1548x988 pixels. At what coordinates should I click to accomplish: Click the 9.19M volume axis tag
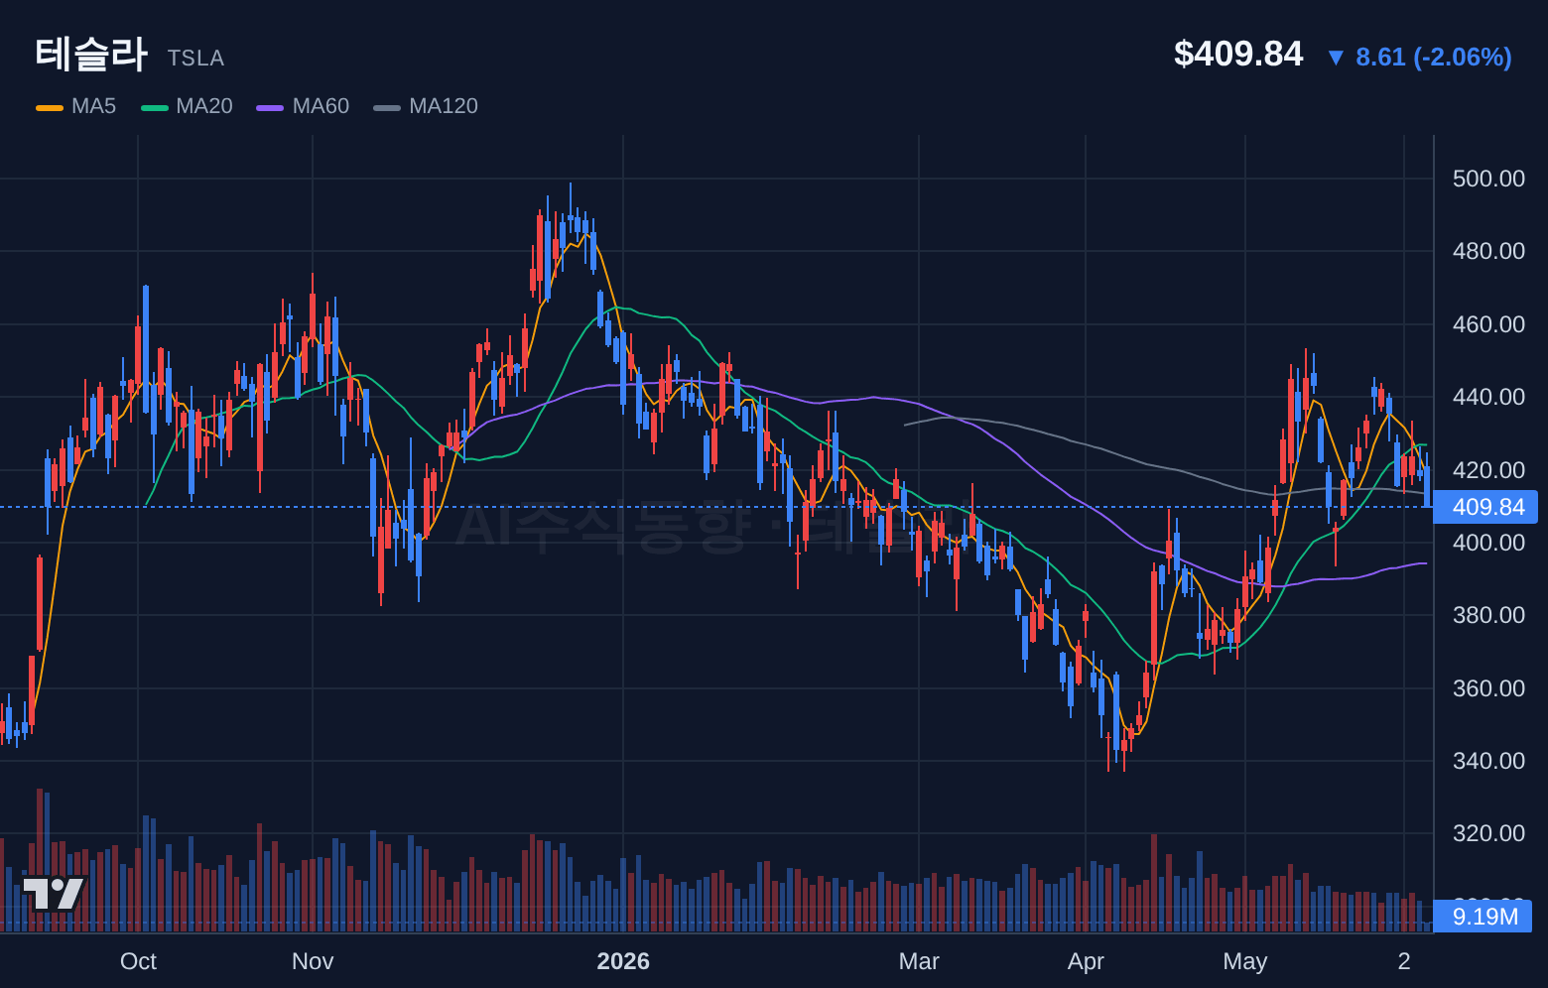coord(1483,917)
